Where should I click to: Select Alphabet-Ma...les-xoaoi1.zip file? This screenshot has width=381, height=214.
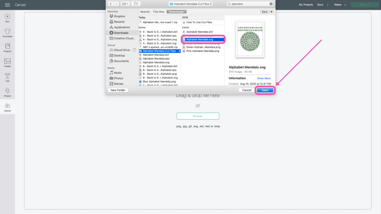click(x=160, y=22)
